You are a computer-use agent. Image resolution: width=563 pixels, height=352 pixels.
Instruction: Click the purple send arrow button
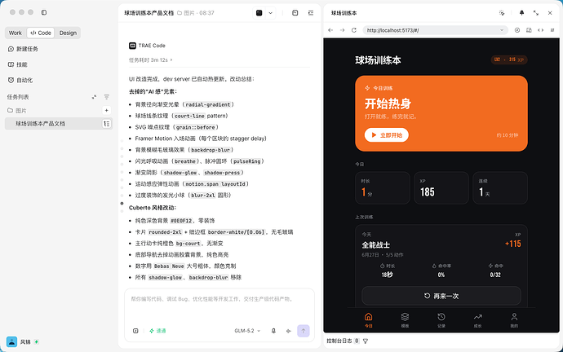click(304, 331)
